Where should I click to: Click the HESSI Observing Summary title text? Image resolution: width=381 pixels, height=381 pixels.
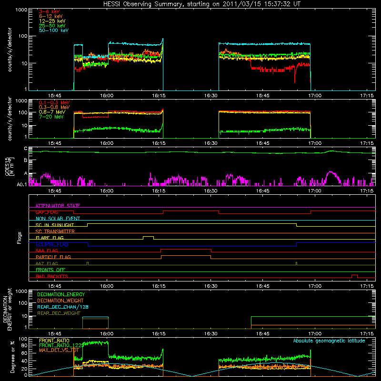(201, 4)
